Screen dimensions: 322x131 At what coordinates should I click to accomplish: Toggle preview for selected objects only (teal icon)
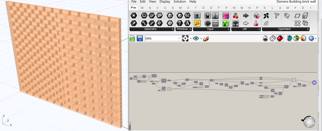click(289, 38)
